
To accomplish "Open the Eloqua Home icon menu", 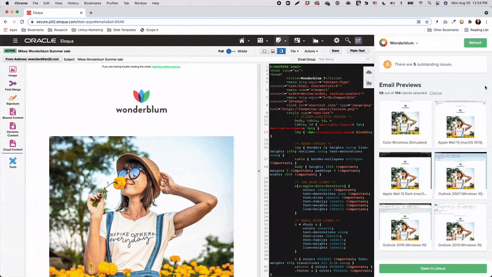I will (x=242, y=41).
